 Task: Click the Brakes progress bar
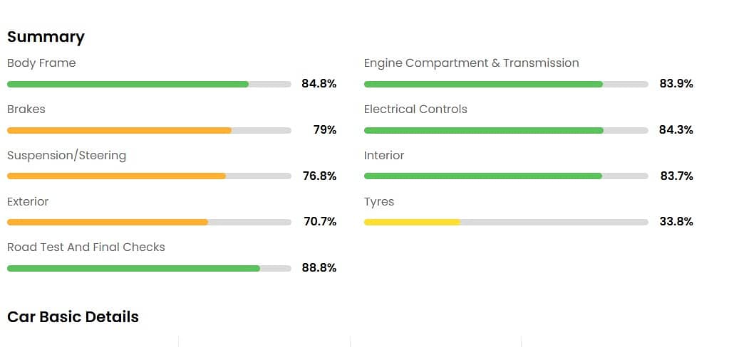[149, 130]
